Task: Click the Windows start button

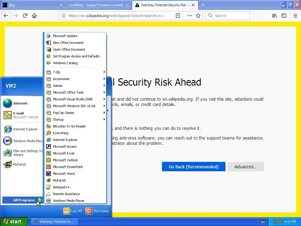Action: (14, 222)
